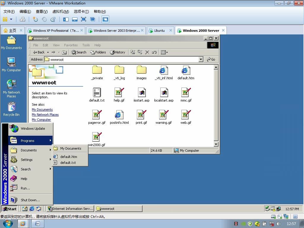Screen dimensions: 304x228
Task: Click the revert to snapshot icon
Action: [44, 19]
